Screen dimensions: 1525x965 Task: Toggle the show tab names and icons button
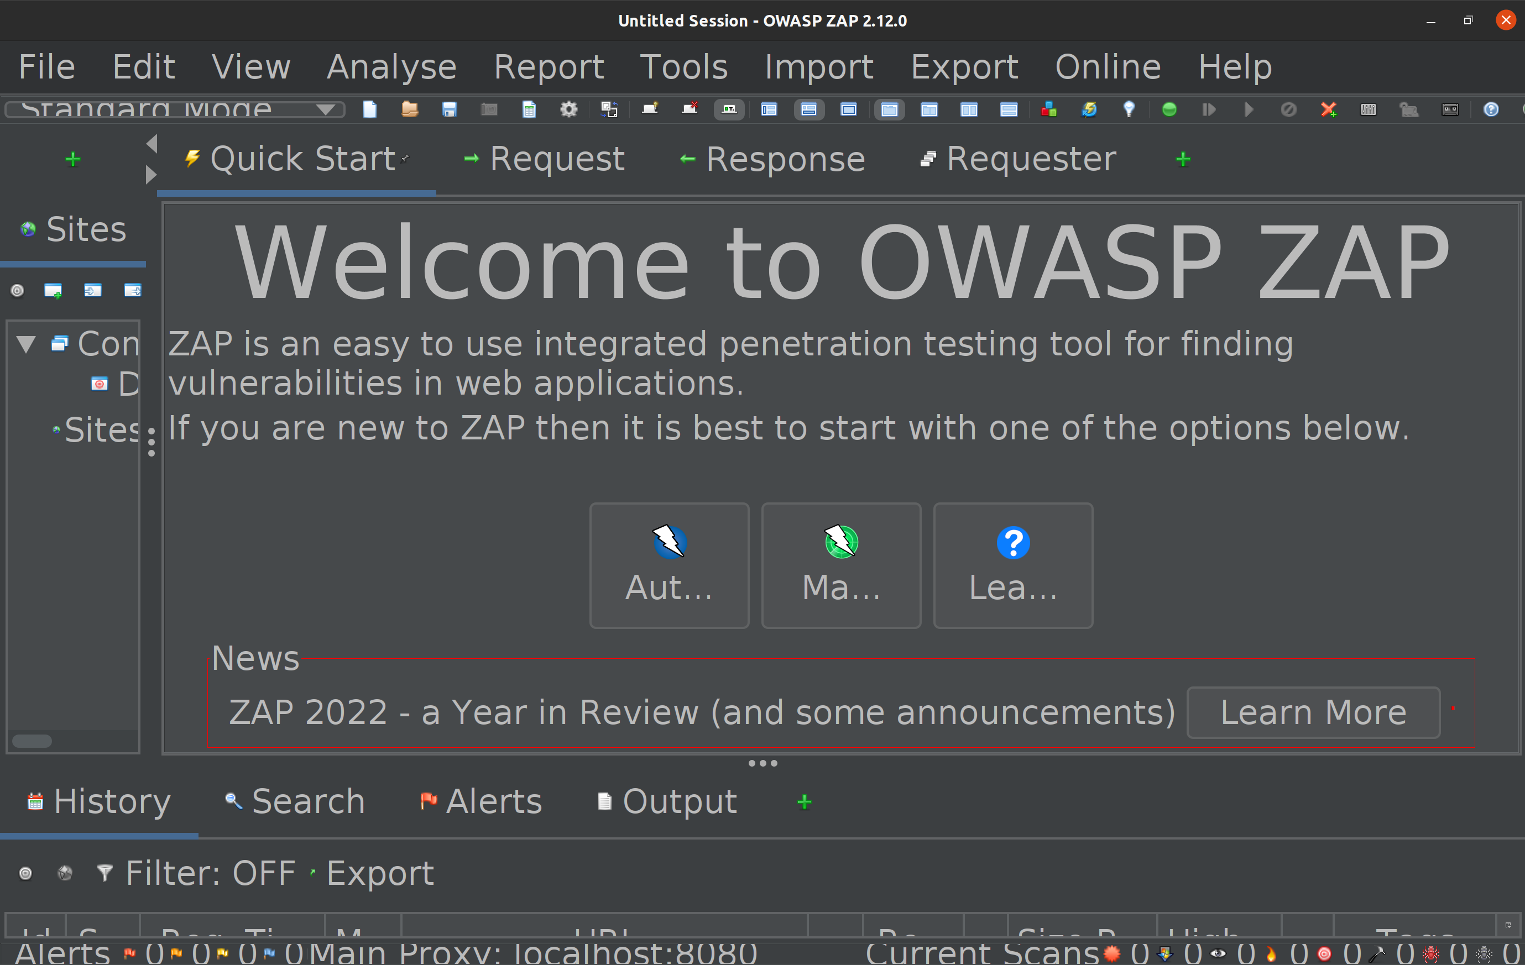coord(729,109)
